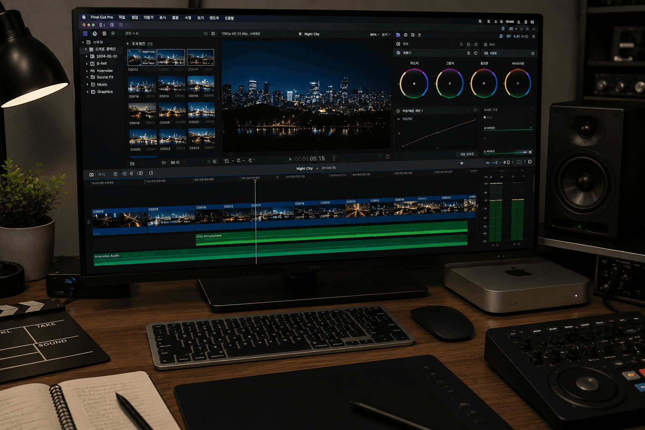Play the viewer with the play button
The height and width of the screenshot is (430, 645).
(290, 159)
